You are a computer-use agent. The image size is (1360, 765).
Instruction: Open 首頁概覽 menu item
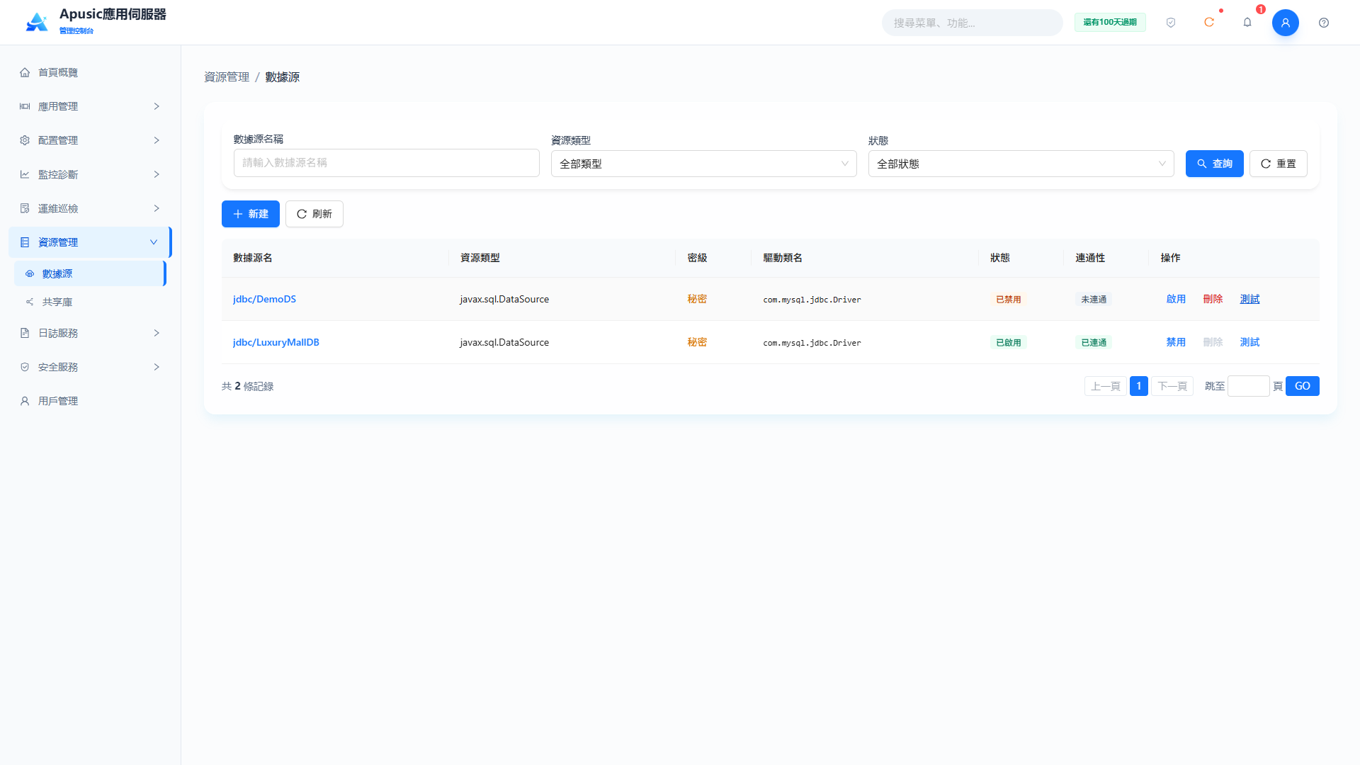coord(89,72)
